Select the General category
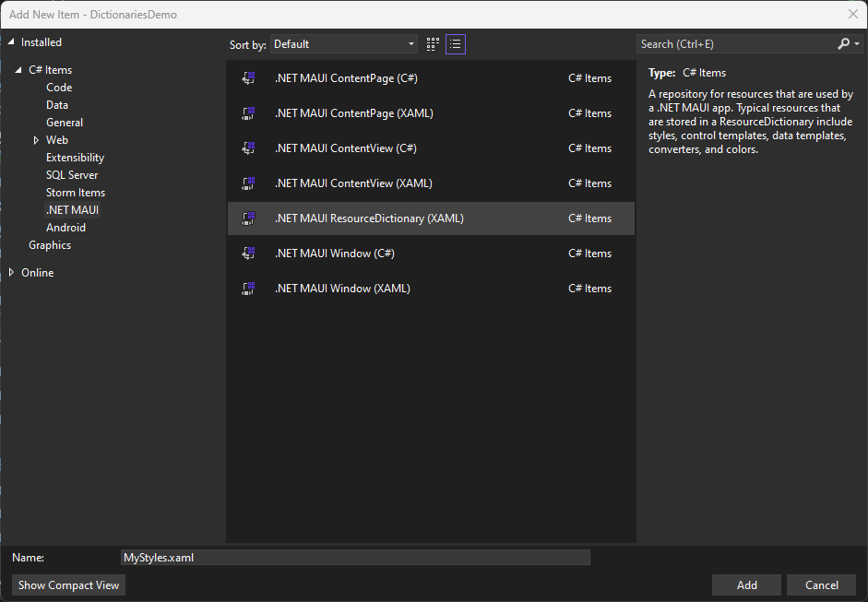The width and height of the screenshot is (868, 602). 65,123
